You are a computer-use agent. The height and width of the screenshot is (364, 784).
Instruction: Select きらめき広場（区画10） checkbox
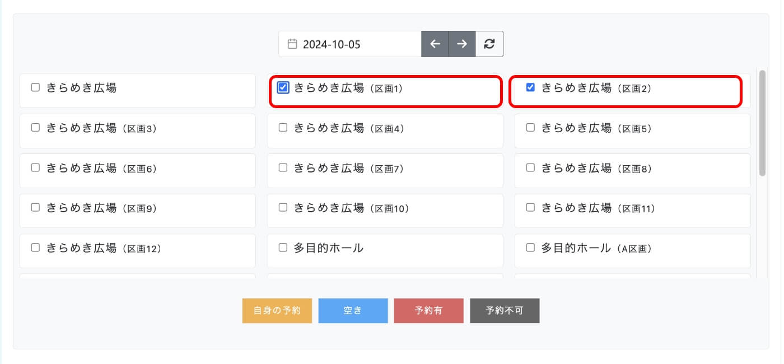283,207
